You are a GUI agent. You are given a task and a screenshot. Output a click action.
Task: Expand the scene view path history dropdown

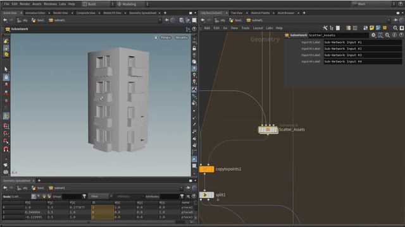160,20
